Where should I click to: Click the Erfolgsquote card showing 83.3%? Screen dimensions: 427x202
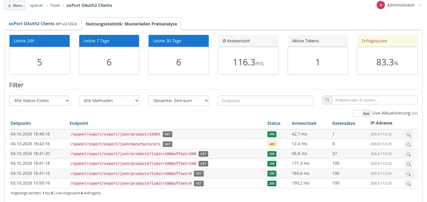(x=387, y=55)
